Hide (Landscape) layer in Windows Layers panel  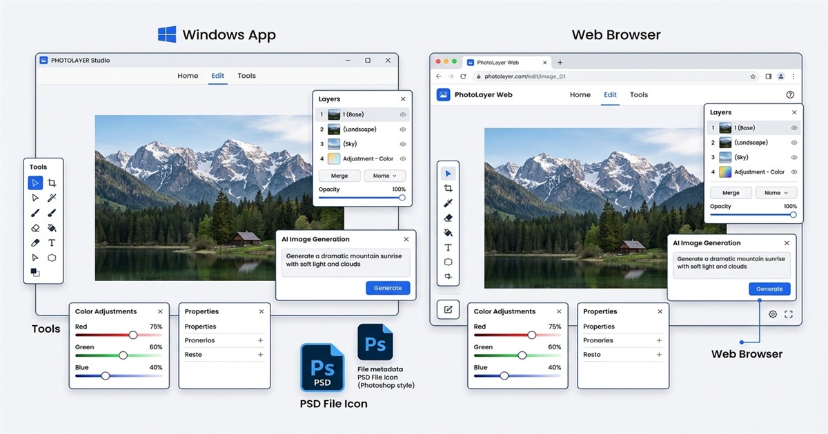pyautogui.click(x=403, y=129)
